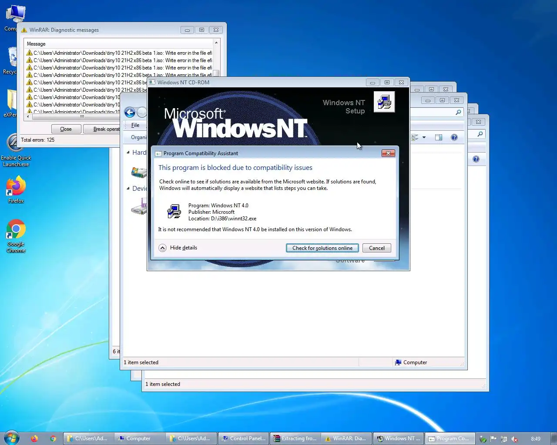
Task: Click Explorer Forward navigation arrow
Action: 142,113
